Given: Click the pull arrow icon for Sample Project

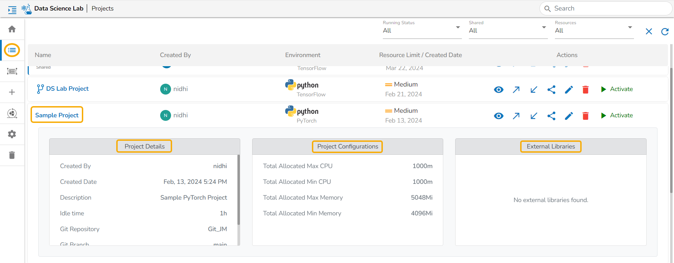Looking at the screenshot, I should (534, 116).
